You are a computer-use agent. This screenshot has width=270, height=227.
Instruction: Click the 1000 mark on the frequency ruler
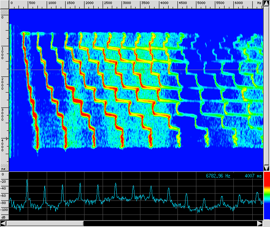(x=52, y=3)
